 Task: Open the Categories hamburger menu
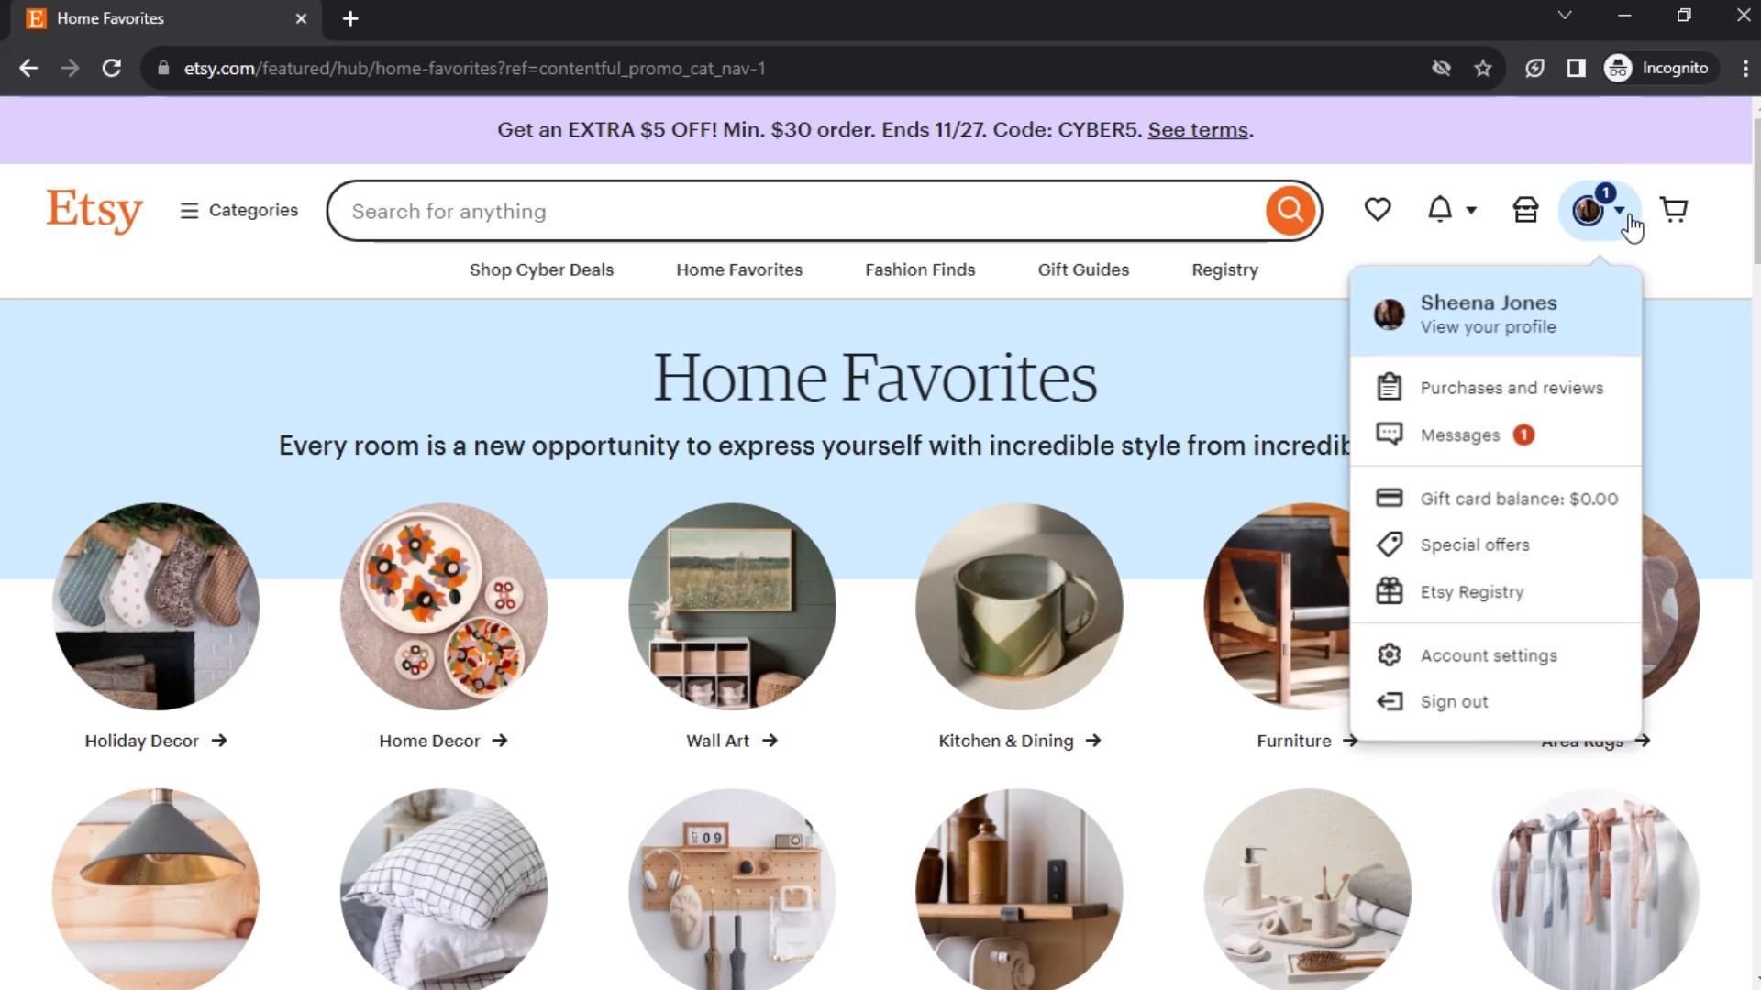click(x=238, y=211)
